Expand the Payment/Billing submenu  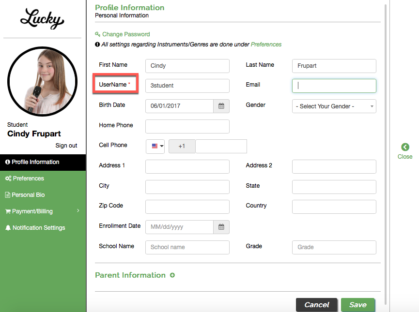click(43, 211)
